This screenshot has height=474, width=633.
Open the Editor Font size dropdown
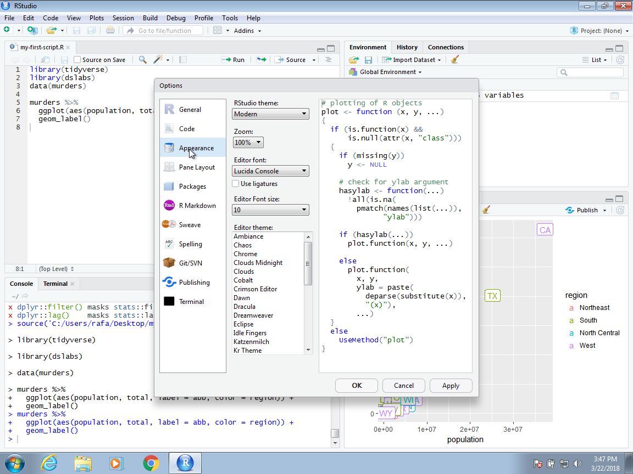[x=270, y=210]
